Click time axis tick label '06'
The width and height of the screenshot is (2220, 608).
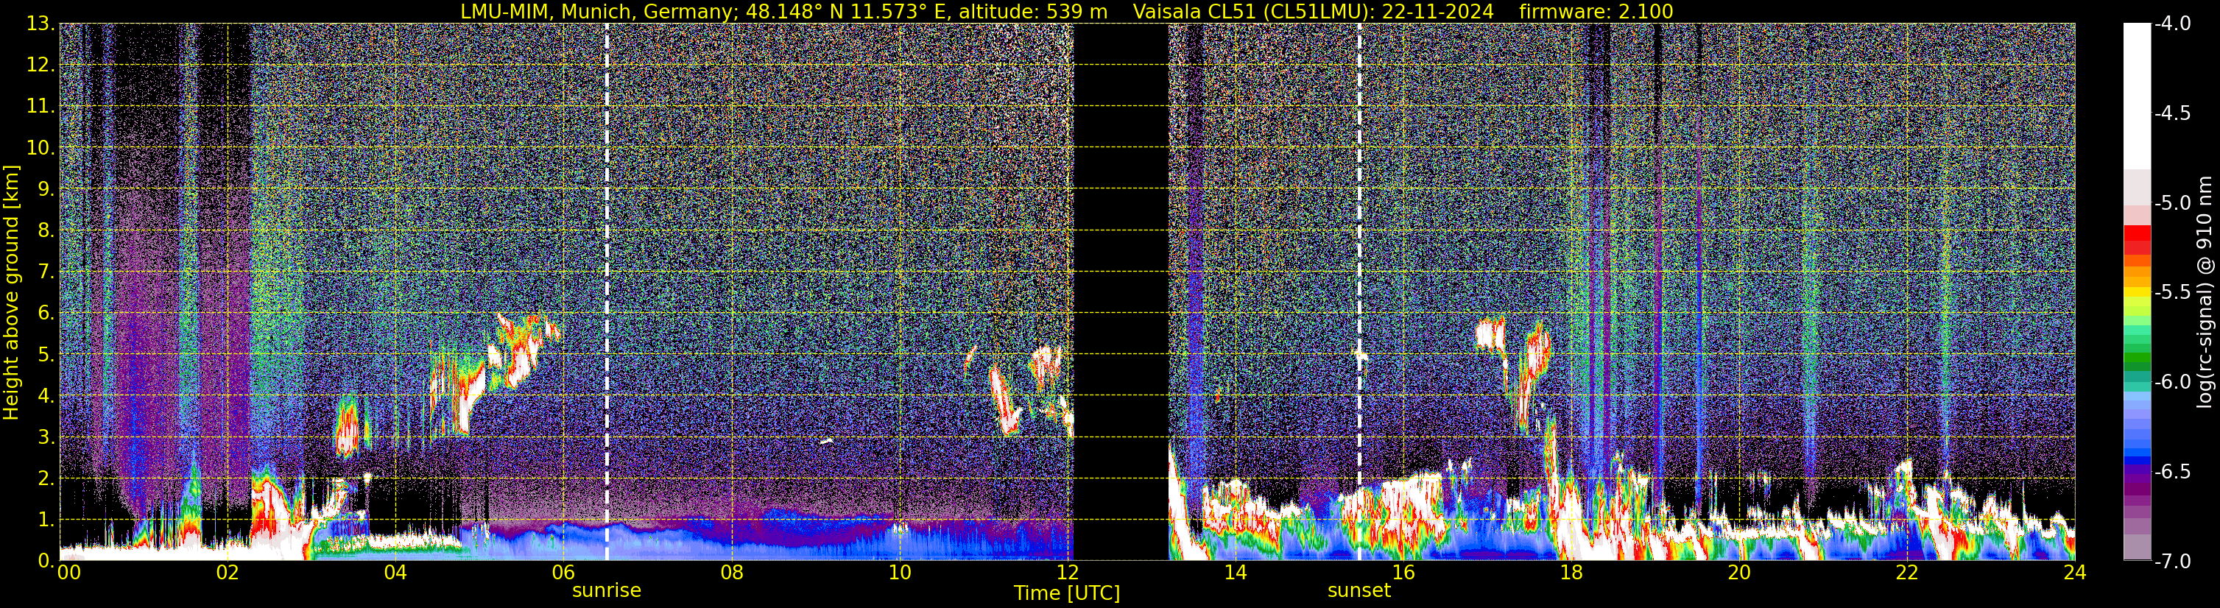click(x=563, y=573)
